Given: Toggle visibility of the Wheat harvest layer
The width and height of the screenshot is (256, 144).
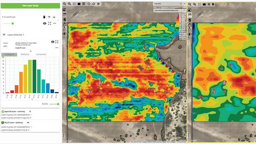Looking at the screenshot, I should tap(52, 42).
